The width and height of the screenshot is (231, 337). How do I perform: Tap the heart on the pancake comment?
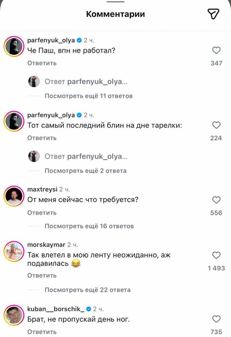(216, 125)
